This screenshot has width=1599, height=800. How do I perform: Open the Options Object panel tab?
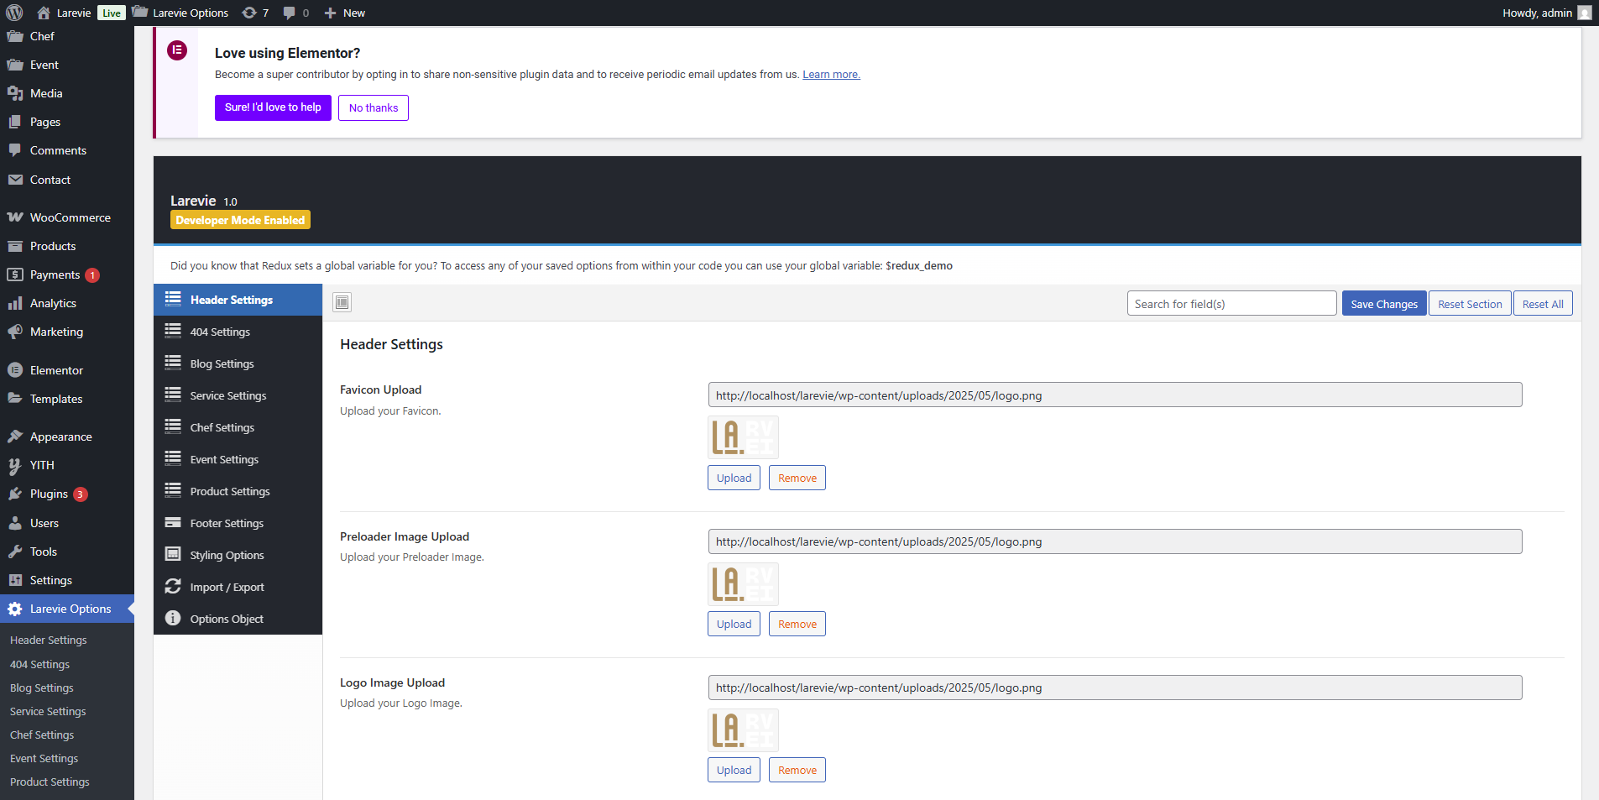238,619
